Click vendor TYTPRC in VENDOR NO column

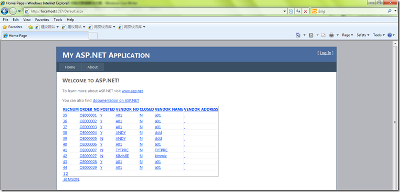(x=122, y=150)
